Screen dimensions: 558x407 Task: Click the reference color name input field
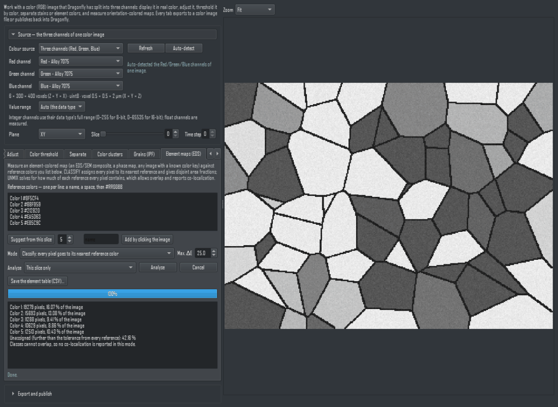pos(101,240)
